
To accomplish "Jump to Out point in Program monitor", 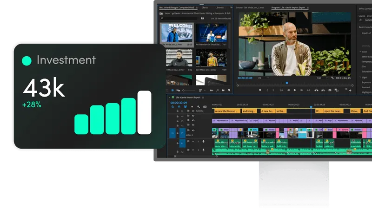I will [x=308, y=90].
